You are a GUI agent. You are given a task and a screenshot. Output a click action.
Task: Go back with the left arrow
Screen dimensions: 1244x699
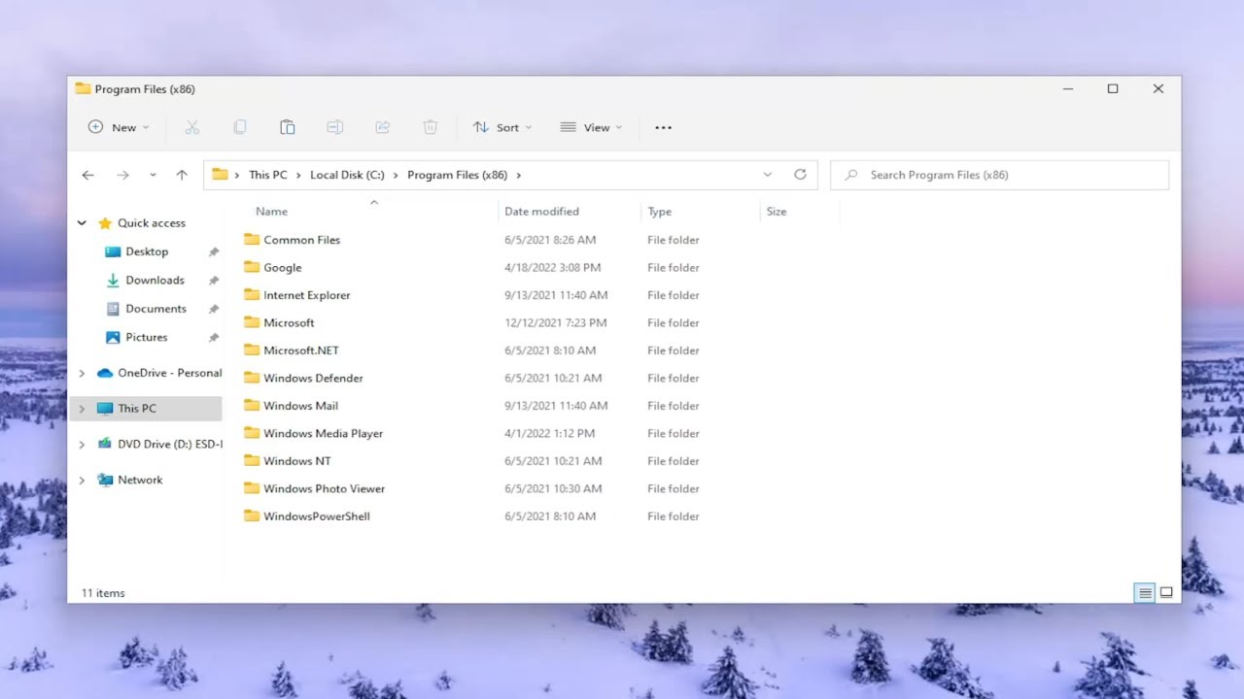[x=88, y=175]
